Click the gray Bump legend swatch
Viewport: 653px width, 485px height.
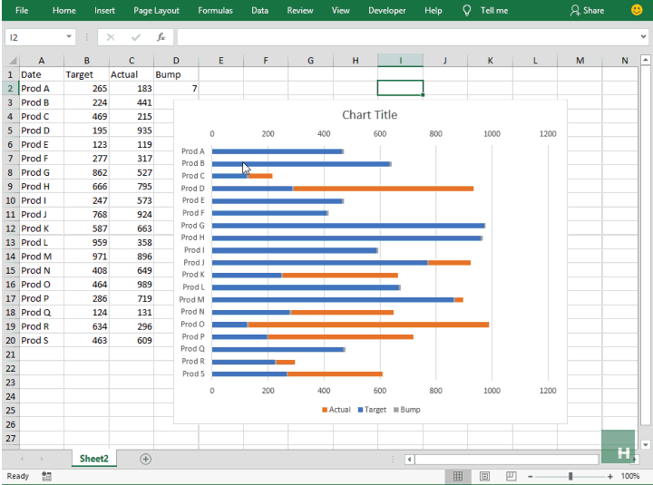pyautogui.click(x=396, y=410)
